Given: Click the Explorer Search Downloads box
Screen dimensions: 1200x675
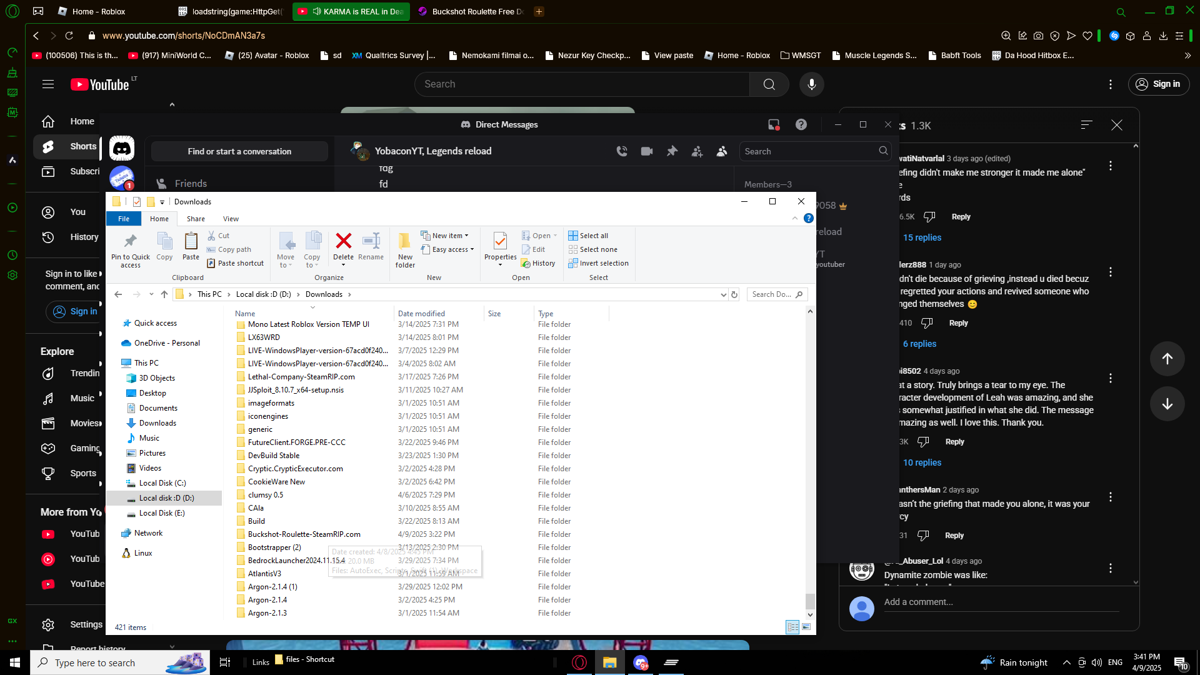Looking at the screenshot, I should pyautogui.click(x=777, y=294).
